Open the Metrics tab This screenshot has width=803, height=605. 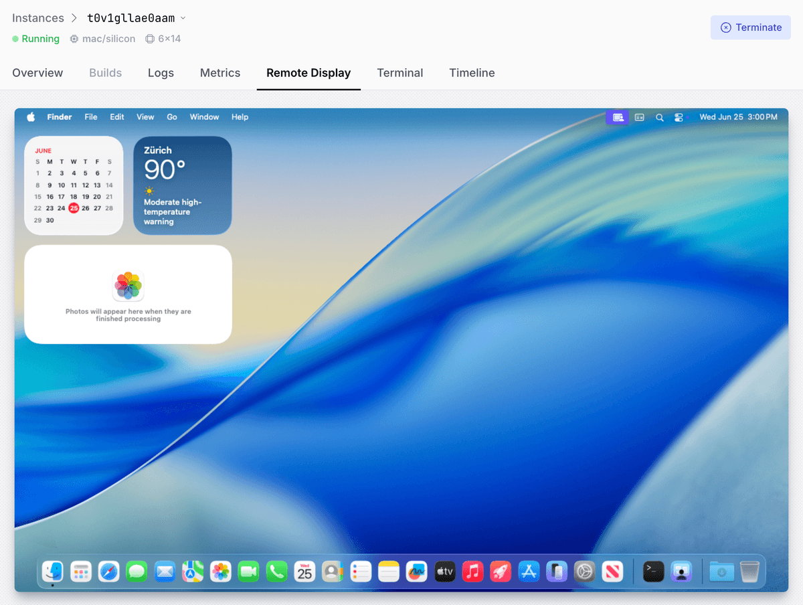pyautogui.click(x=219, y=73)
